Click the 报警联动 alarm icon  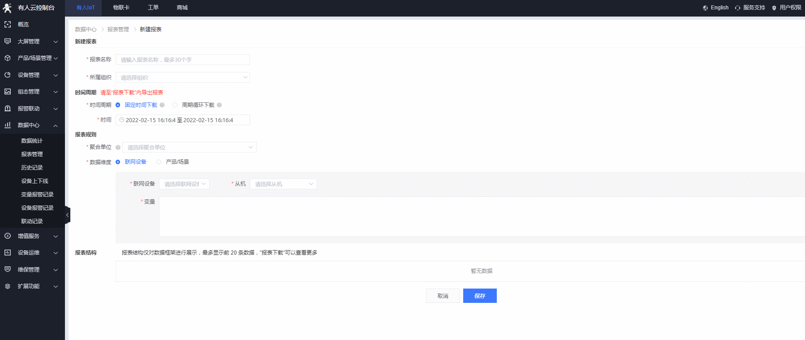pos(8,108)
